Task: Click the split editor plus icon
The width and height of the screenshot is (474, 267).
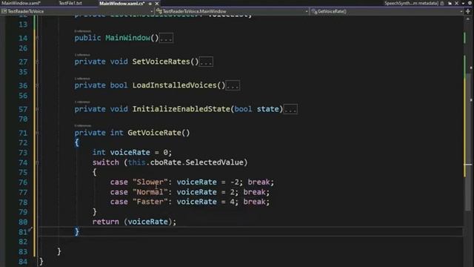Action: 468,11
